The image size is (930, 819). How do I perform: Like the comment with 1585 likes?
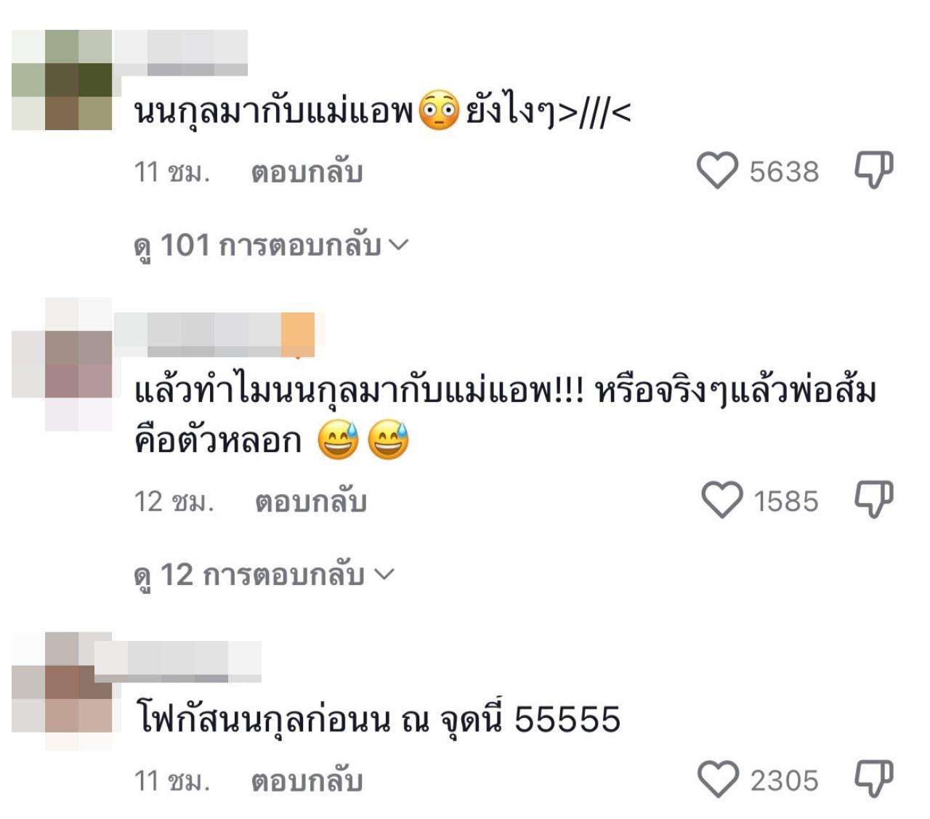(x=721, y=501)
